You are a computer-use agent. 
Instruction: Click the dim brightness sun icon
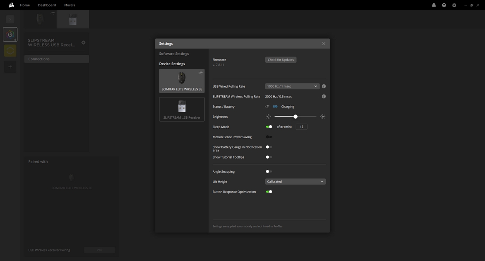[x=268, y=117]
